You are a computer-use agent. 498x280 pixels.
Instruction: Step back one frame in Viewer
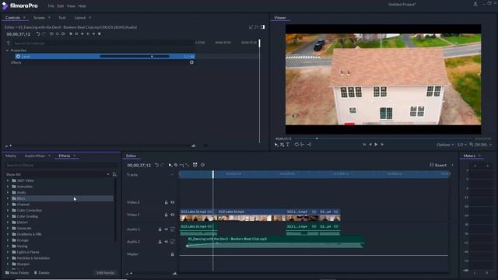point(370,145)
